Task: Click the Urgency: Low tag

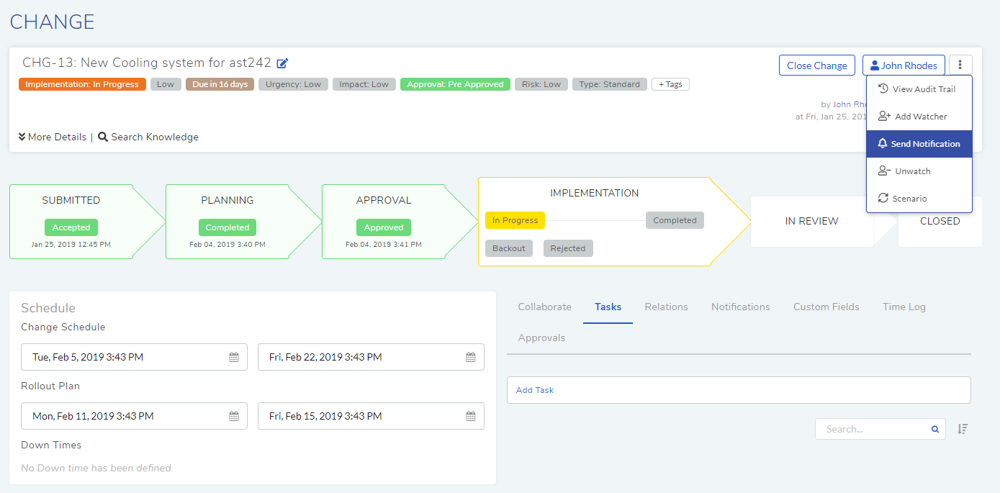Action: (293, 84)
